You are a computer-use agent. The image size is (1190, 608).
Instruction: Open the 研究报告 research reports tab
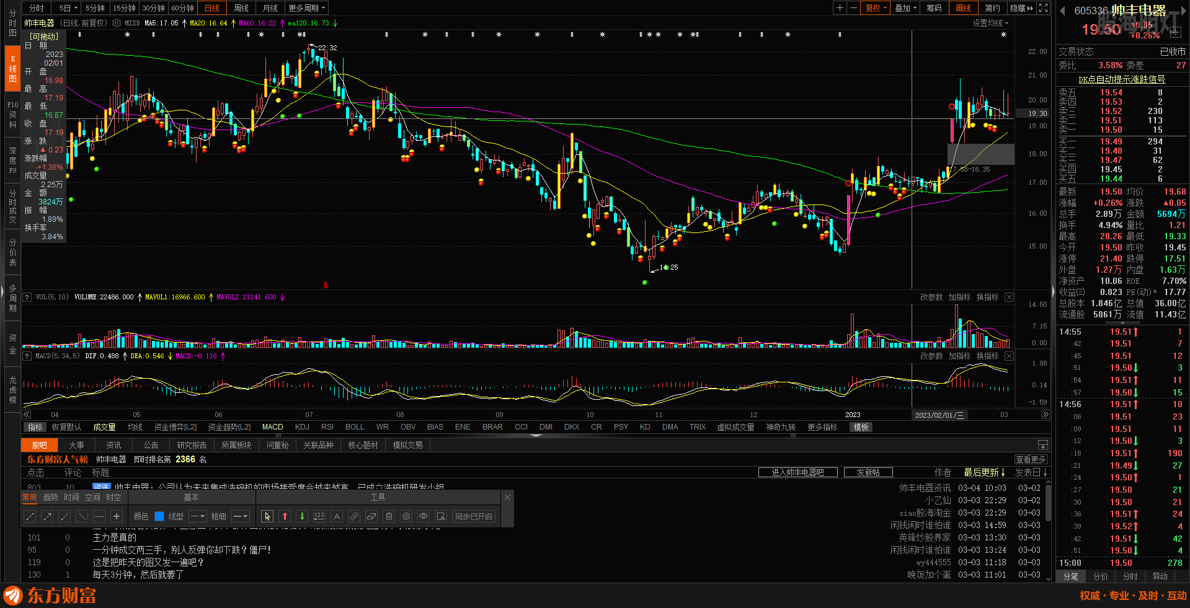[x=192, y=445]
